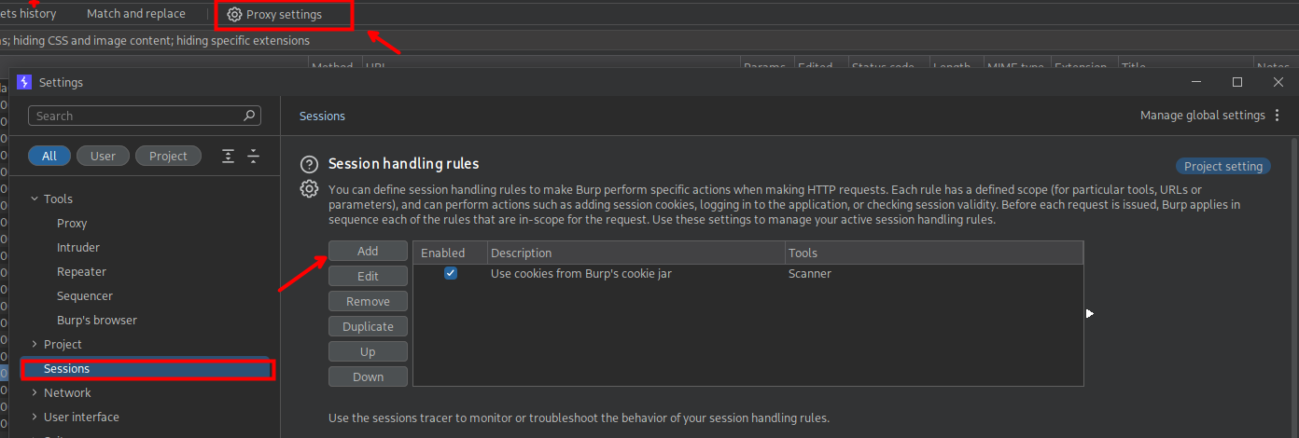Screen dimensions: 1299x438
Task: Click the Session handling rules gear icon
Action: 309,189
